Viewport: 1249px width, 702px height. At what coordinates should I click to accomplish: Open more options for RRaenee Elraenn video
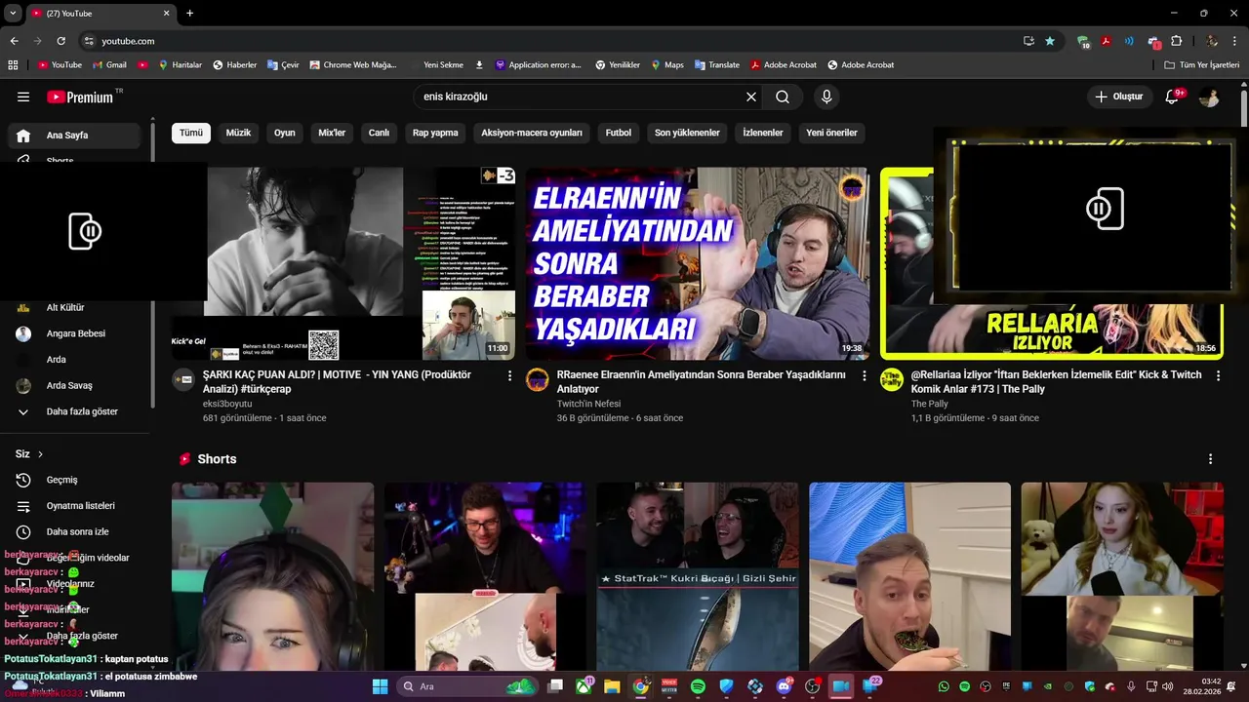pyautogui.click(x=864, y=375)
